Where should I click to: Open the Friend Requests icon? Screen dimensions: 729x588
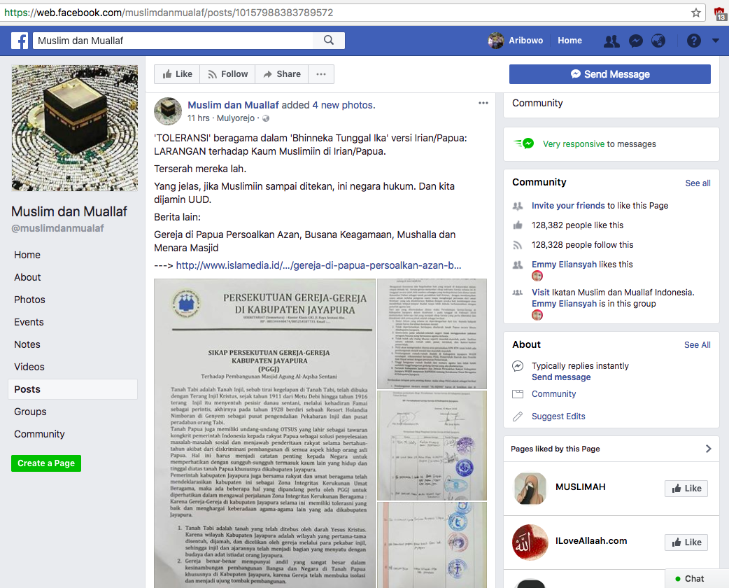(611, 41)
